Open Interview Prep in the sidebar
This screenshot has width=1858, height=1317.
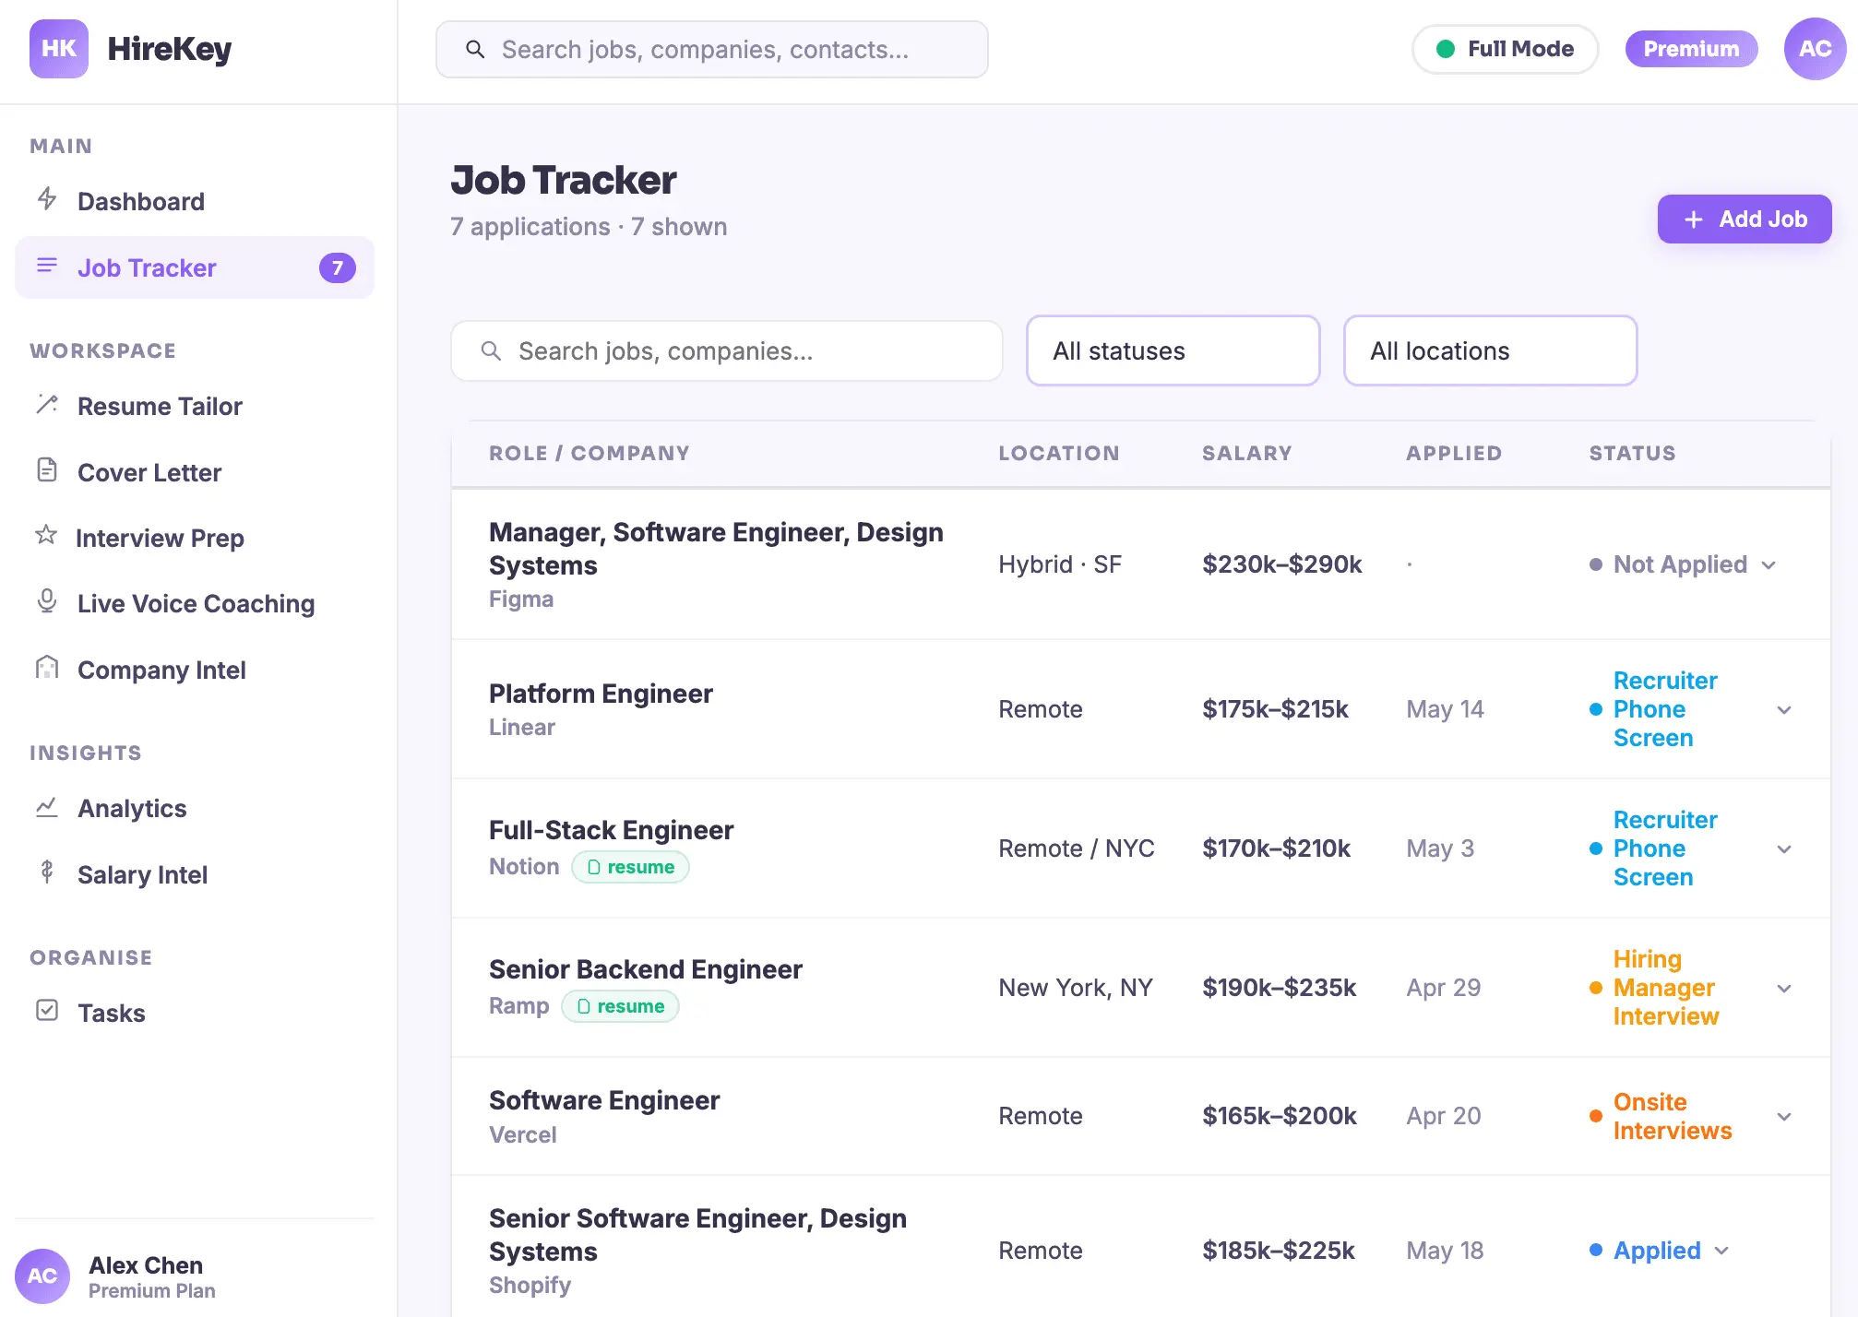coord(195,538)
